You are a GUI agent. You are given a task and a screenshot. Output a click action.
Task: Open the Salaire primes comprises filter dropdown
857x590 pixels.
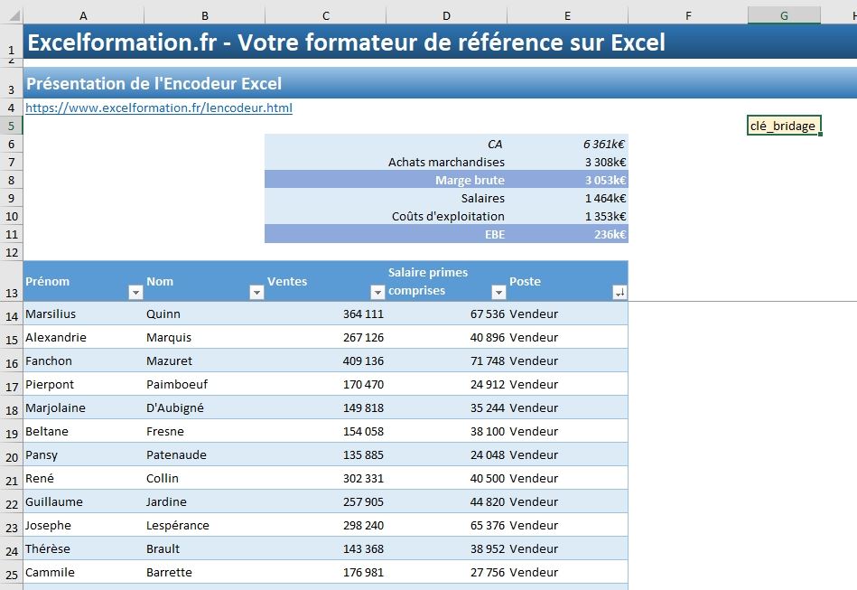pyautogui.click(x=498, y=292)
